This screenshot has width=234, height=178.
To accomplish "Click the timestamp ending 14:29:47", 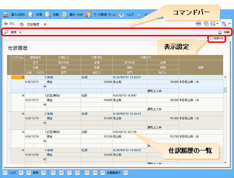I will tap(125, 96).
